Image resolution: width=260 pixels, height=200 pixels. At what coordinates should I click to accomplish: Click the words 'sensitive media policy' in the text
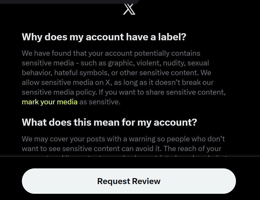[59, 92]
